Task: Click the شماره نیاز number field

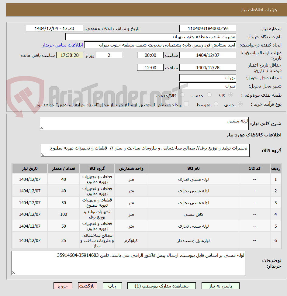Action: tap(208, 29)
